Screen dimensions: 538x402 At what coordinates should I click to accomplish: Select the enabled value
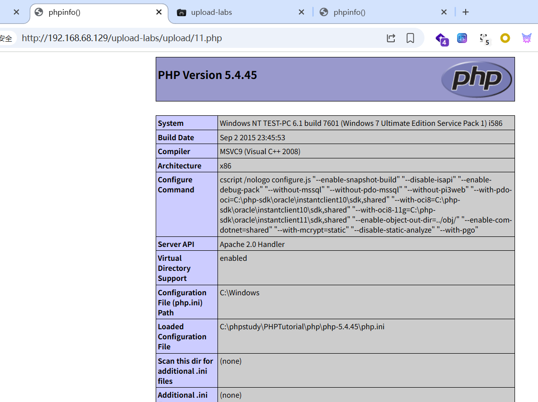[233, 258]
